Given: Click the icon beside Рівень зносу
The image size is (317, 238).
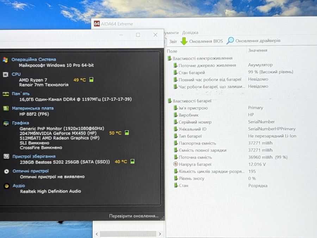Looking at the screenshot, I should click(175, 178).
